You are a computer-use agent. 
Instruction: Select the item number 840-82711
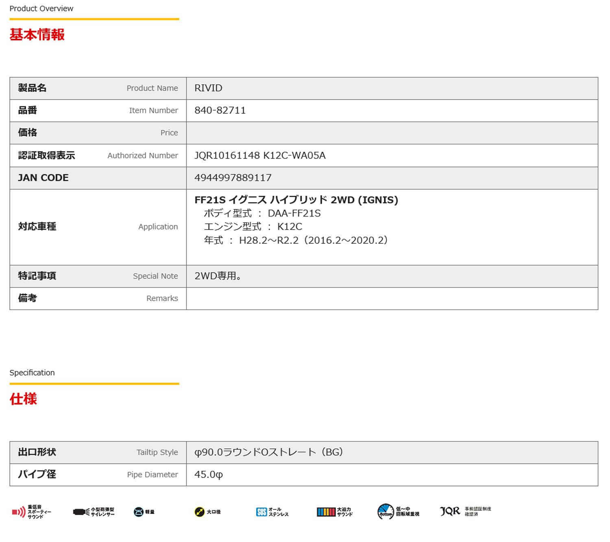pos(220,111)
